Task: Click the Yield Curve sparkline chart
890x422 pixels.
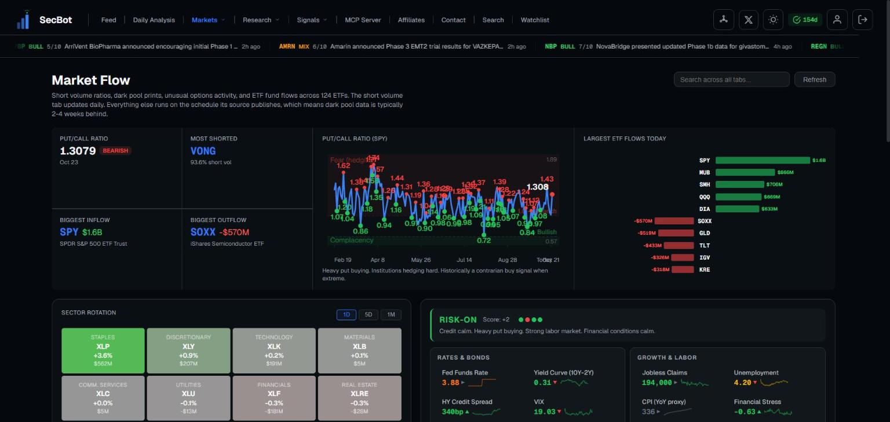Action: (574, 383)
